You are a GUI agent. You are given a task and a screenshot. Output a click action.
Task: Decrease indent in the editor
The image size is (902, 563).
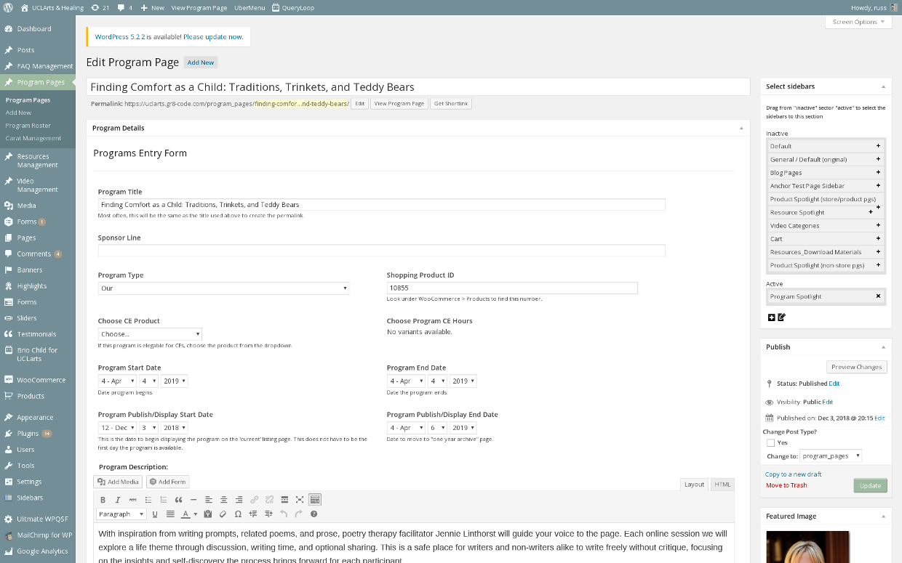click(253, 514)
